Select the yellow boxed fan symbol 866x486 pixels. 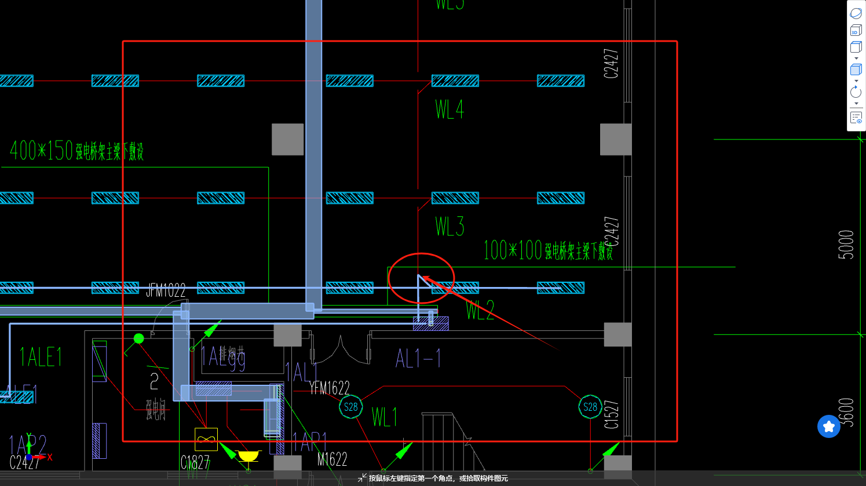coord(206,439)
